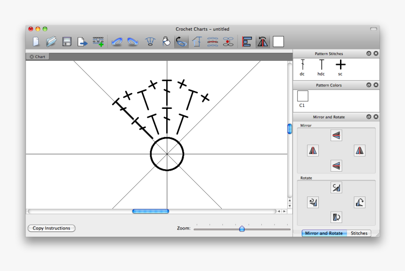Click the export document arrow icon

pyautogui.click(x=82, y=42)
